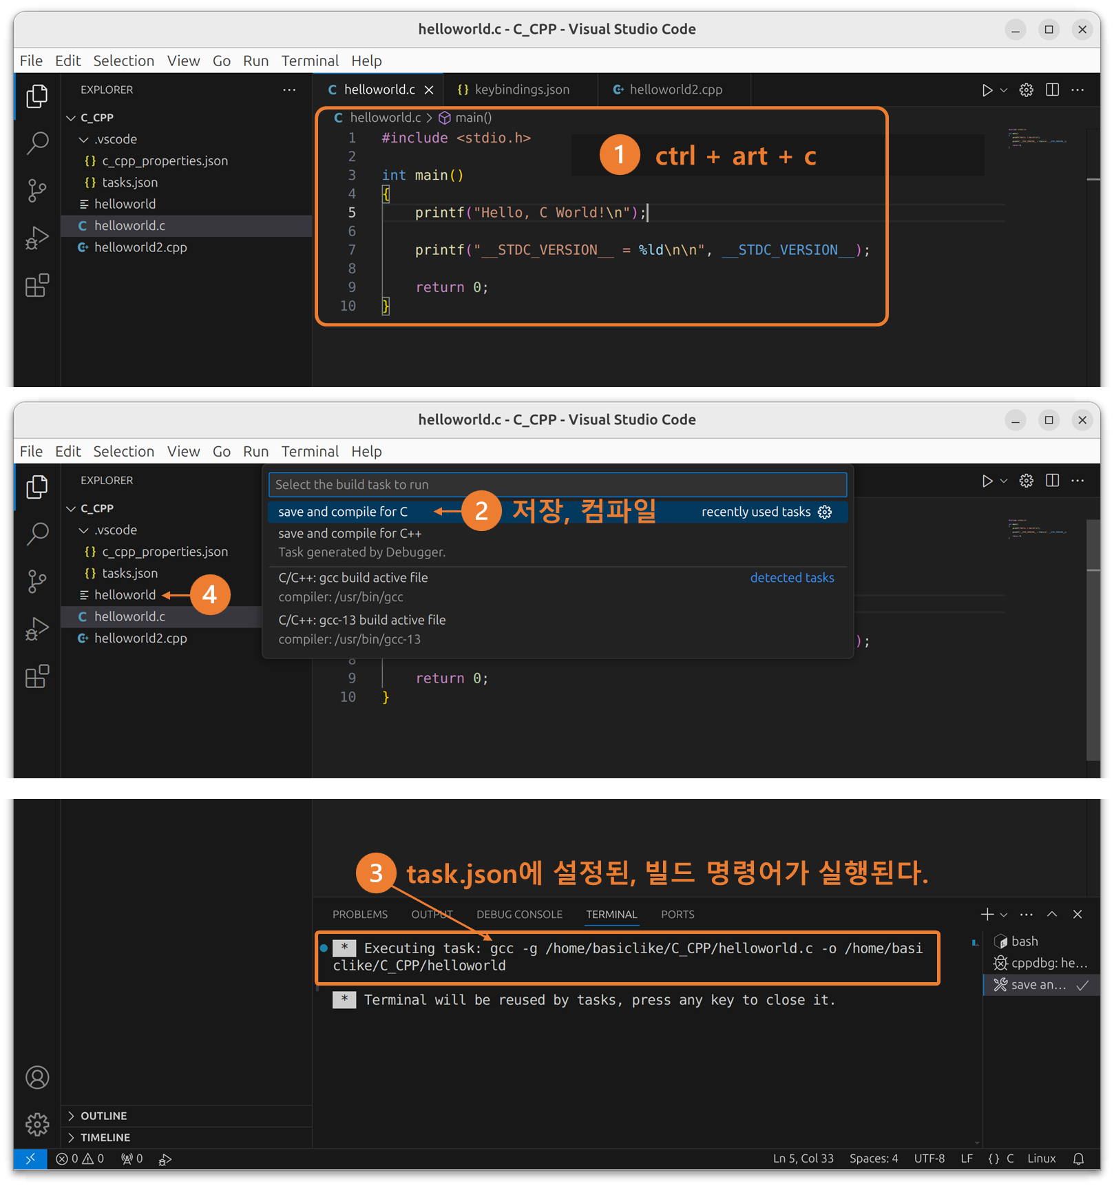Expand the OUTLINE section
This screenshot has height=1186, width=1114.
(x=187, y=1116)
